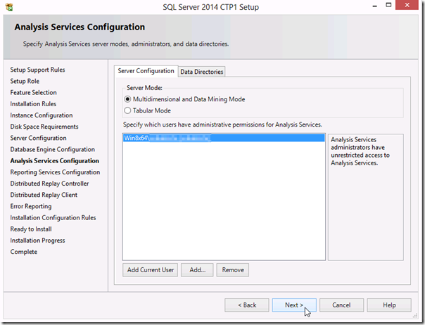Image resolution: width=425 pixels, height=325 pixels.
Task: Click Disk Space Requirements step
Action: click(44, 127)
